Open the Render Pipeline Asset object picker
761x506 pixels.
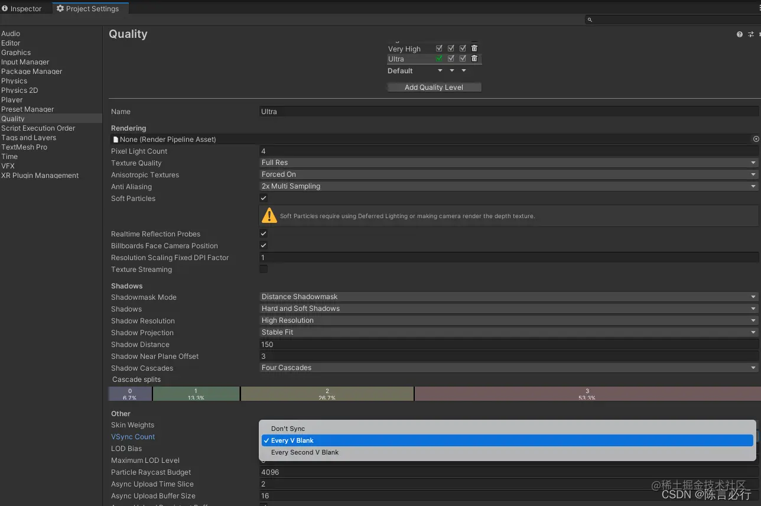click(756, 139)
